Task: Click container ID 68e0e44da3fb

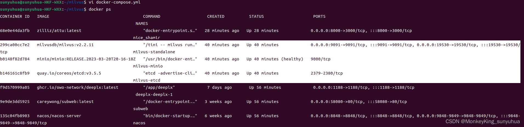Action: (15, 31)
